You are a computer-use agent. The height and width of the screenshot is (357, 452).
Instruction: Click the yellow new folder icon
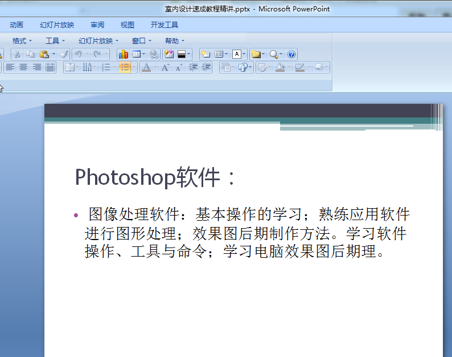coord(256,54)
